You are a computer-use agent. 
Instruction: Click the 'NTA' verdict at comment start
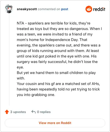(x=20, y=23)
